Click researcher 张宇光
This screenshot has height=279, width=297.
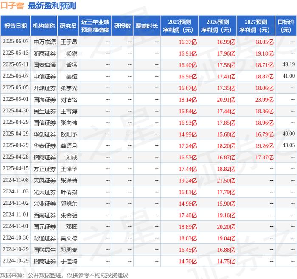[69, 88]
